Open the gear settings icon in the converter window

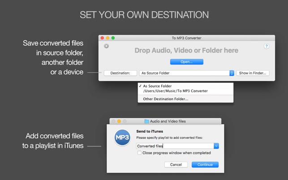point(106,46)
